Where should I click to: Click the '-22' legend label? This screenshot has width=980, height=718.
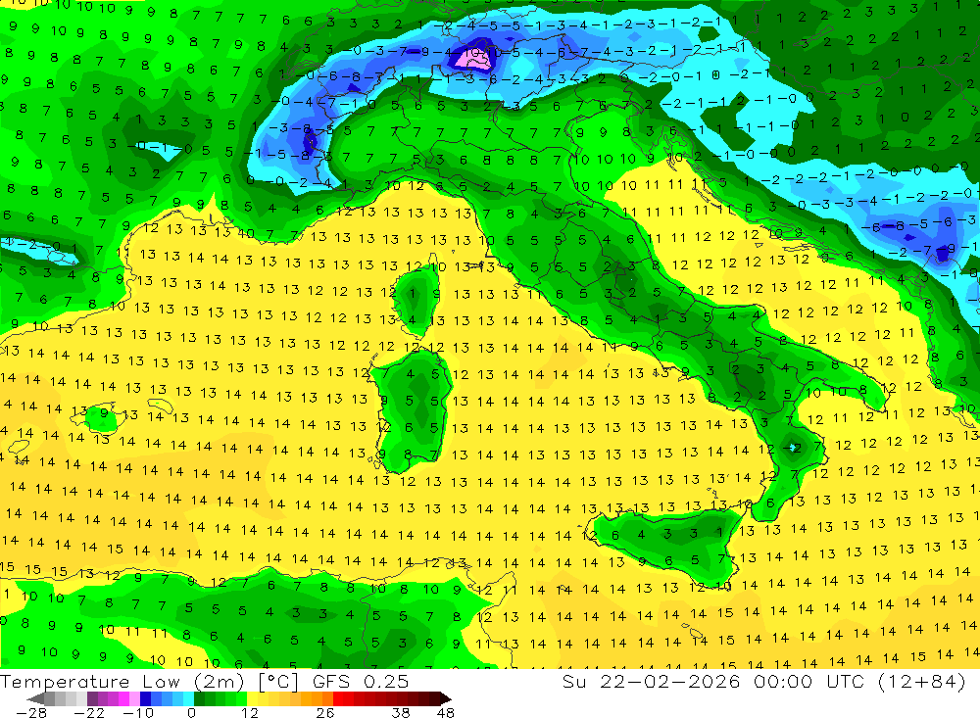(x=89, y=713)
